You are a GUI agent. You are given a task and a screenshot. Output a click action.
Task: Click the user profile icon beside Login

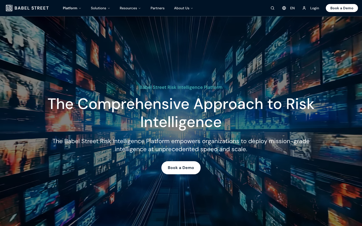tap(304, 8)
